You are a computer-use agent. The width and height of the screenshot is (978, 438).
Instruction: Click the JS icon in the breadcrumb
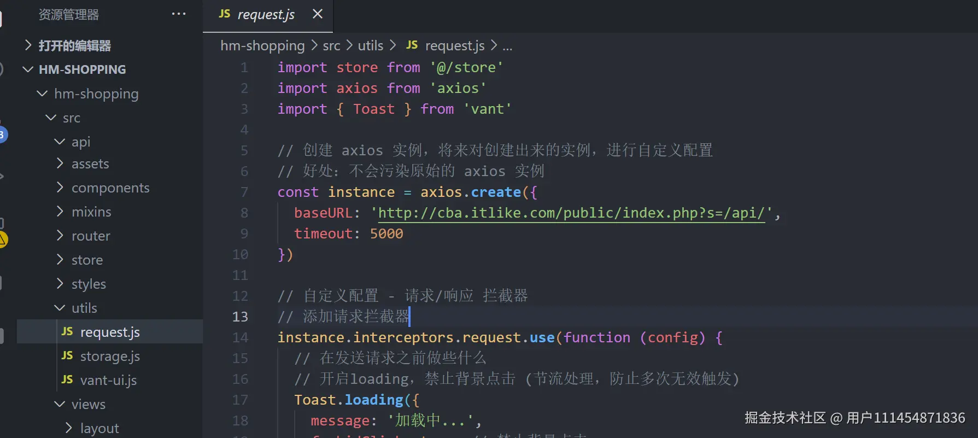pos(412,45)
